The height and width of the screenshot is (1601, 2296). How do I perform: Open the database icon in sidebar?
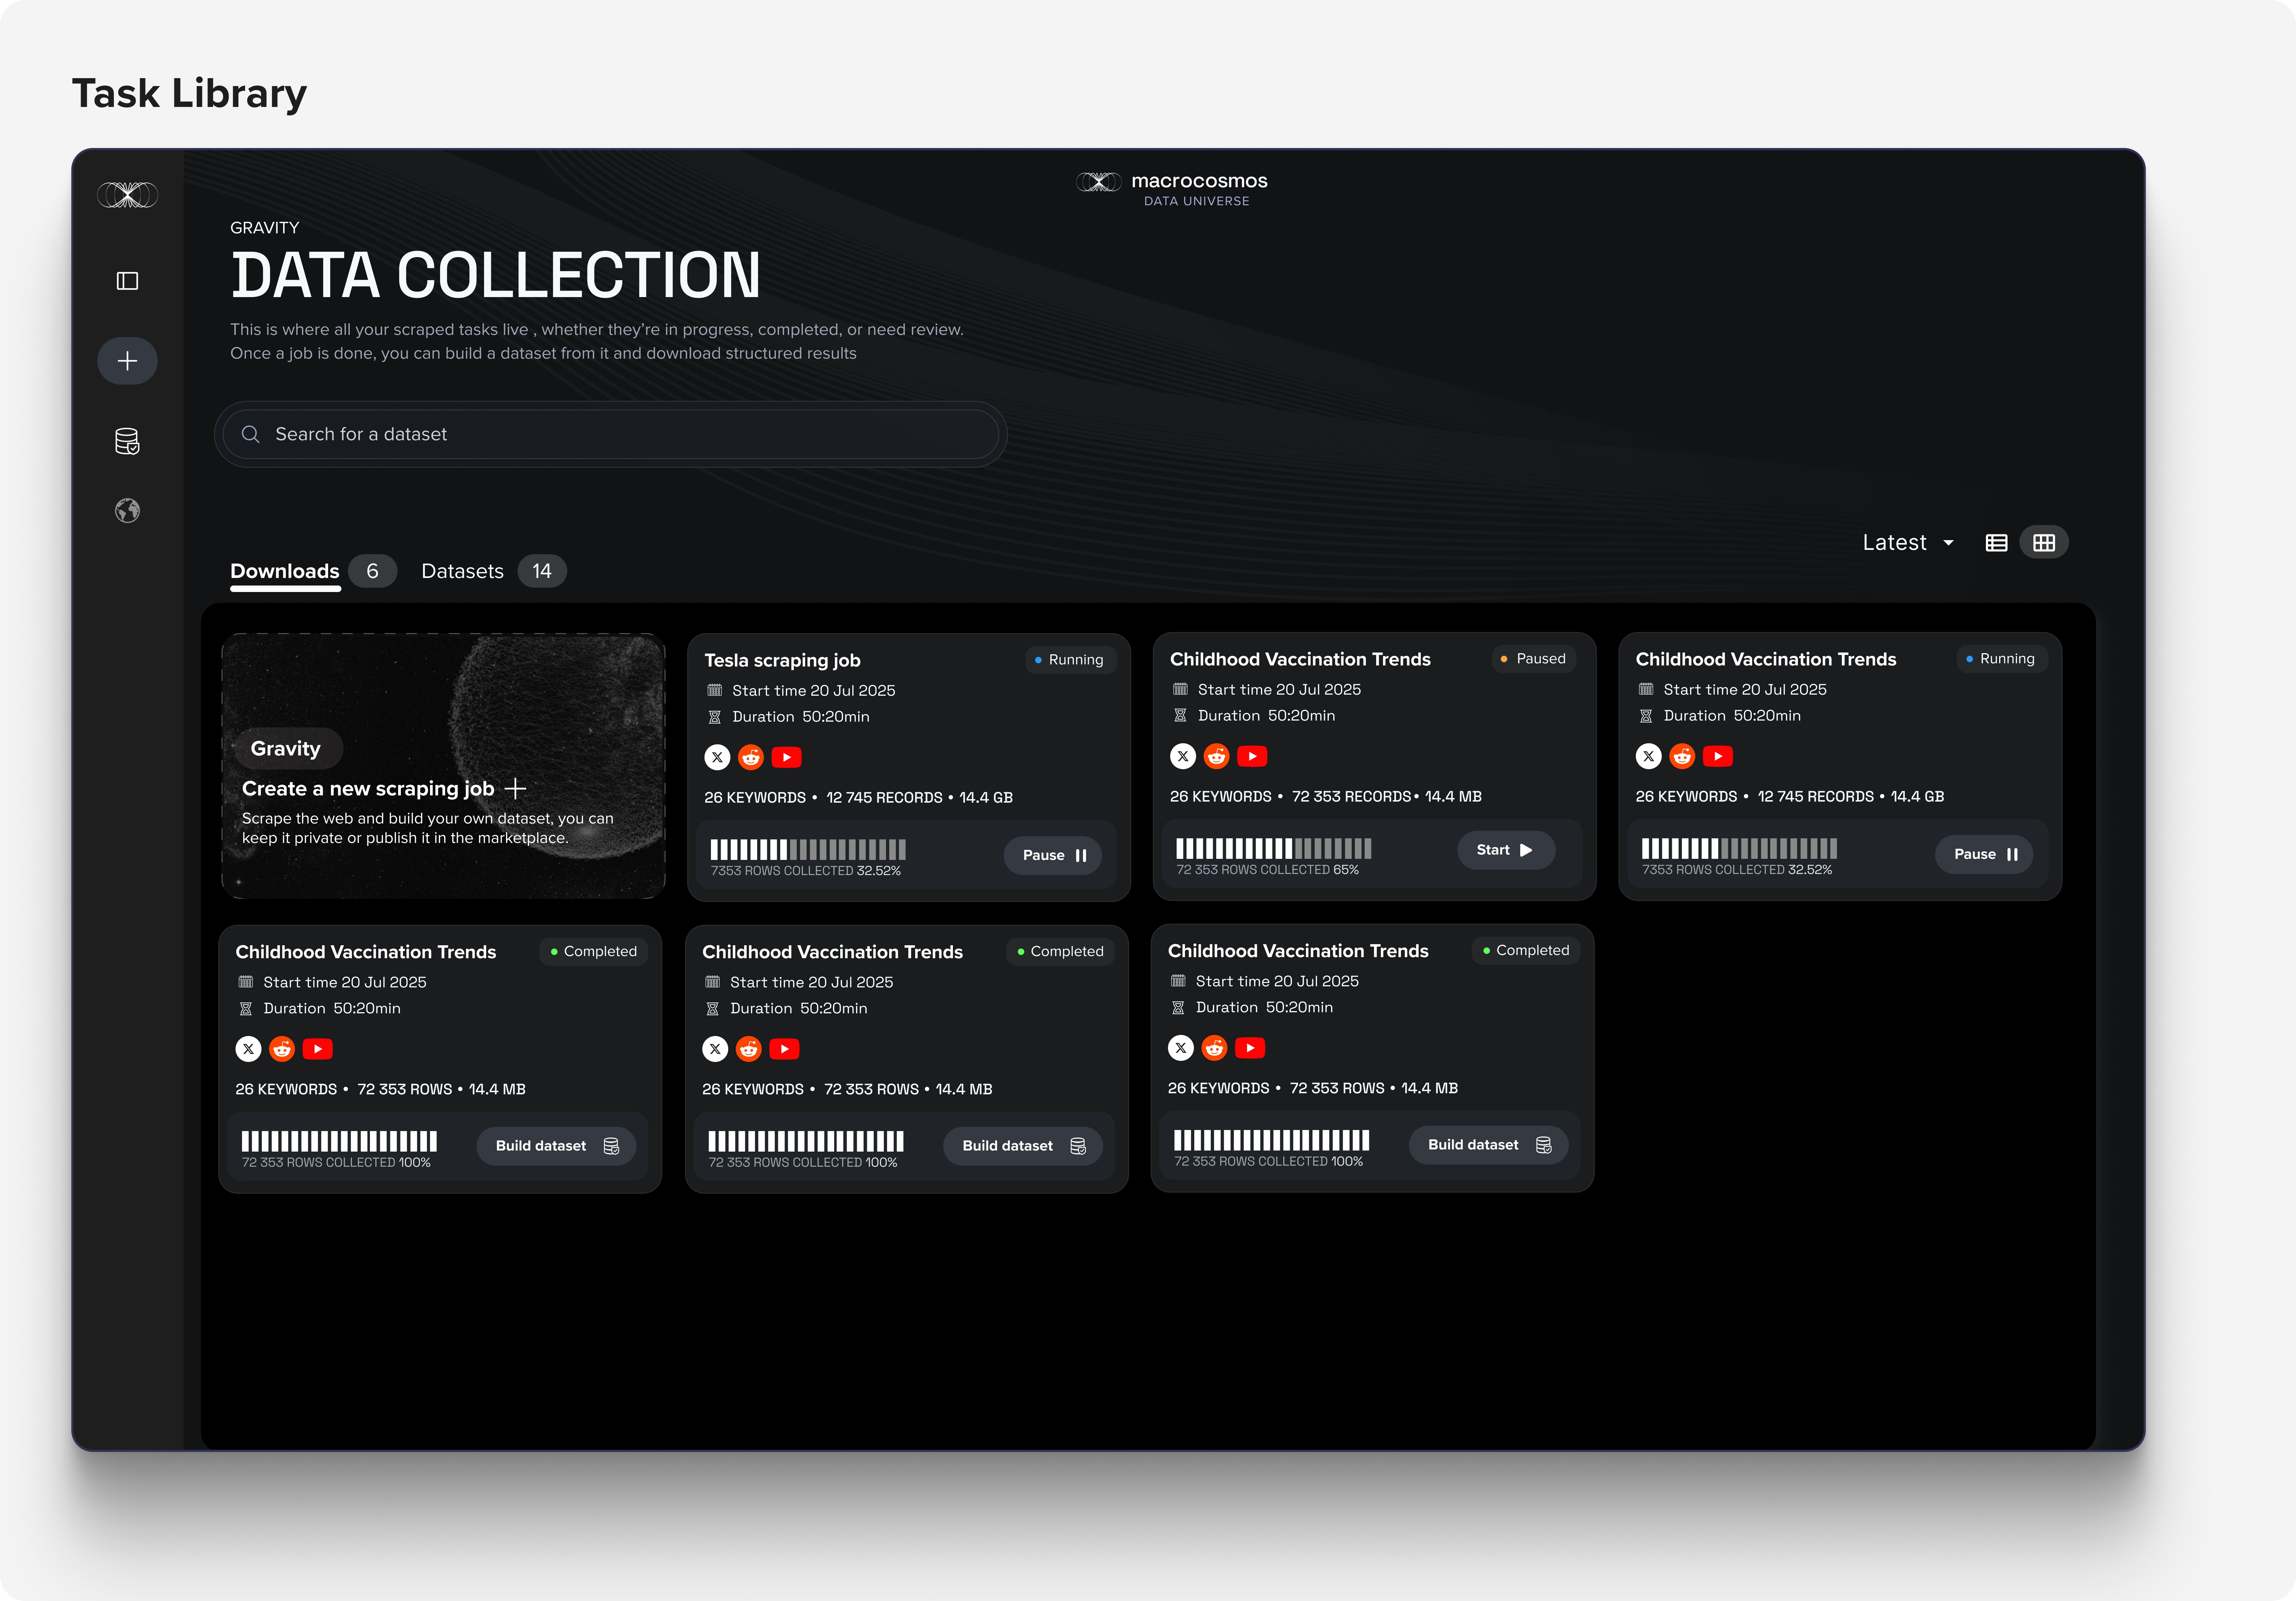click(x=127, y=441)
